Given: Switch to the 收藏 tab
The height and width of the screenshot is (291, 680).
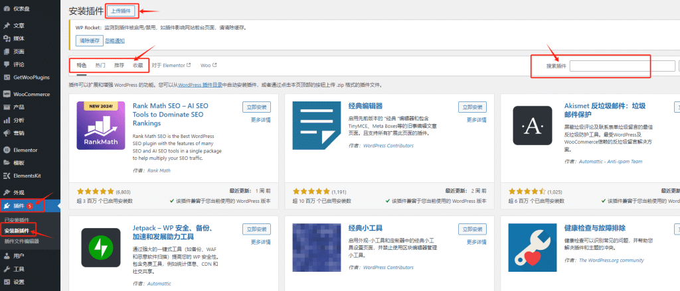Looking at the screenshot, I should click(x=138, y=66).
